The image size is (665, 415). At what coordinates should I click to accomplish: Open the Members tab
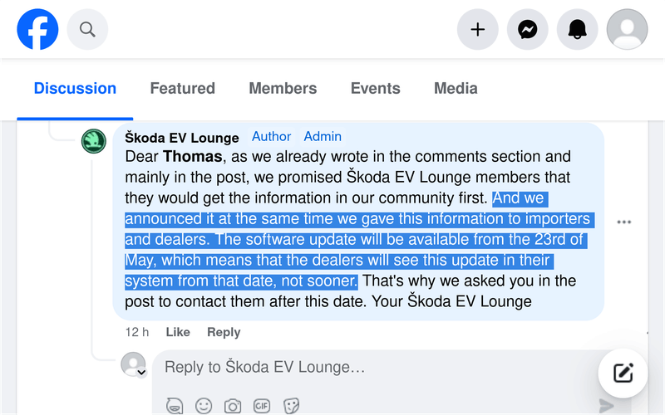(x=283, y=88)
